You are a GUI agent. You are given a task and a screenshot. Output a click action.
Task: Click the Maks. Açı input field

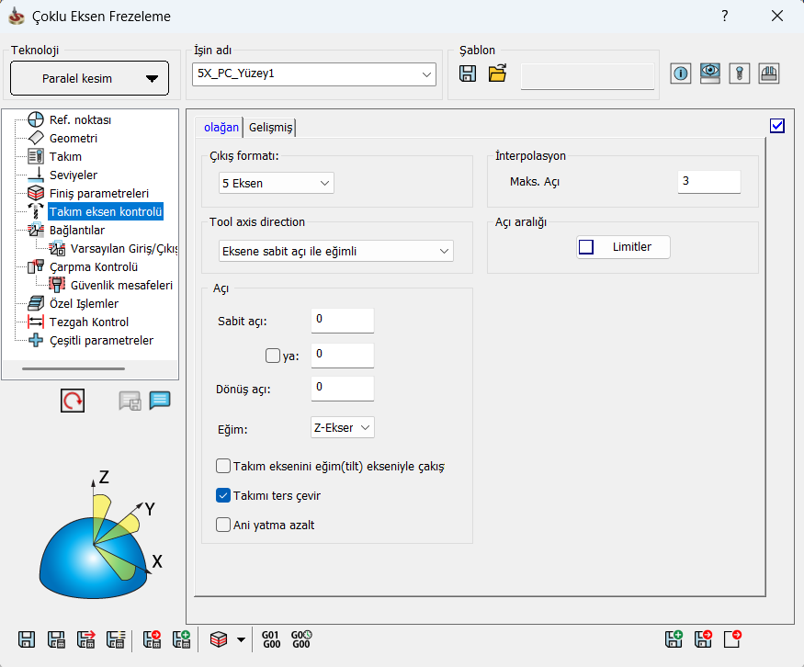pyautogui.click(x=708, y=182)
